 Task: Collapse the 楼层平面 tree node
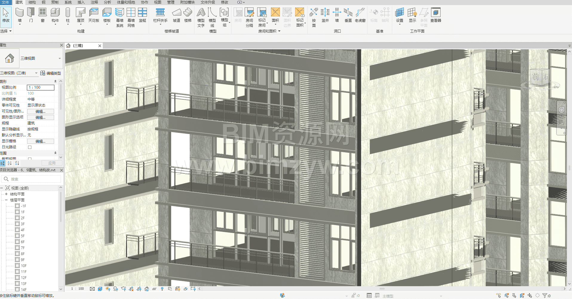(x=6, y=200)
